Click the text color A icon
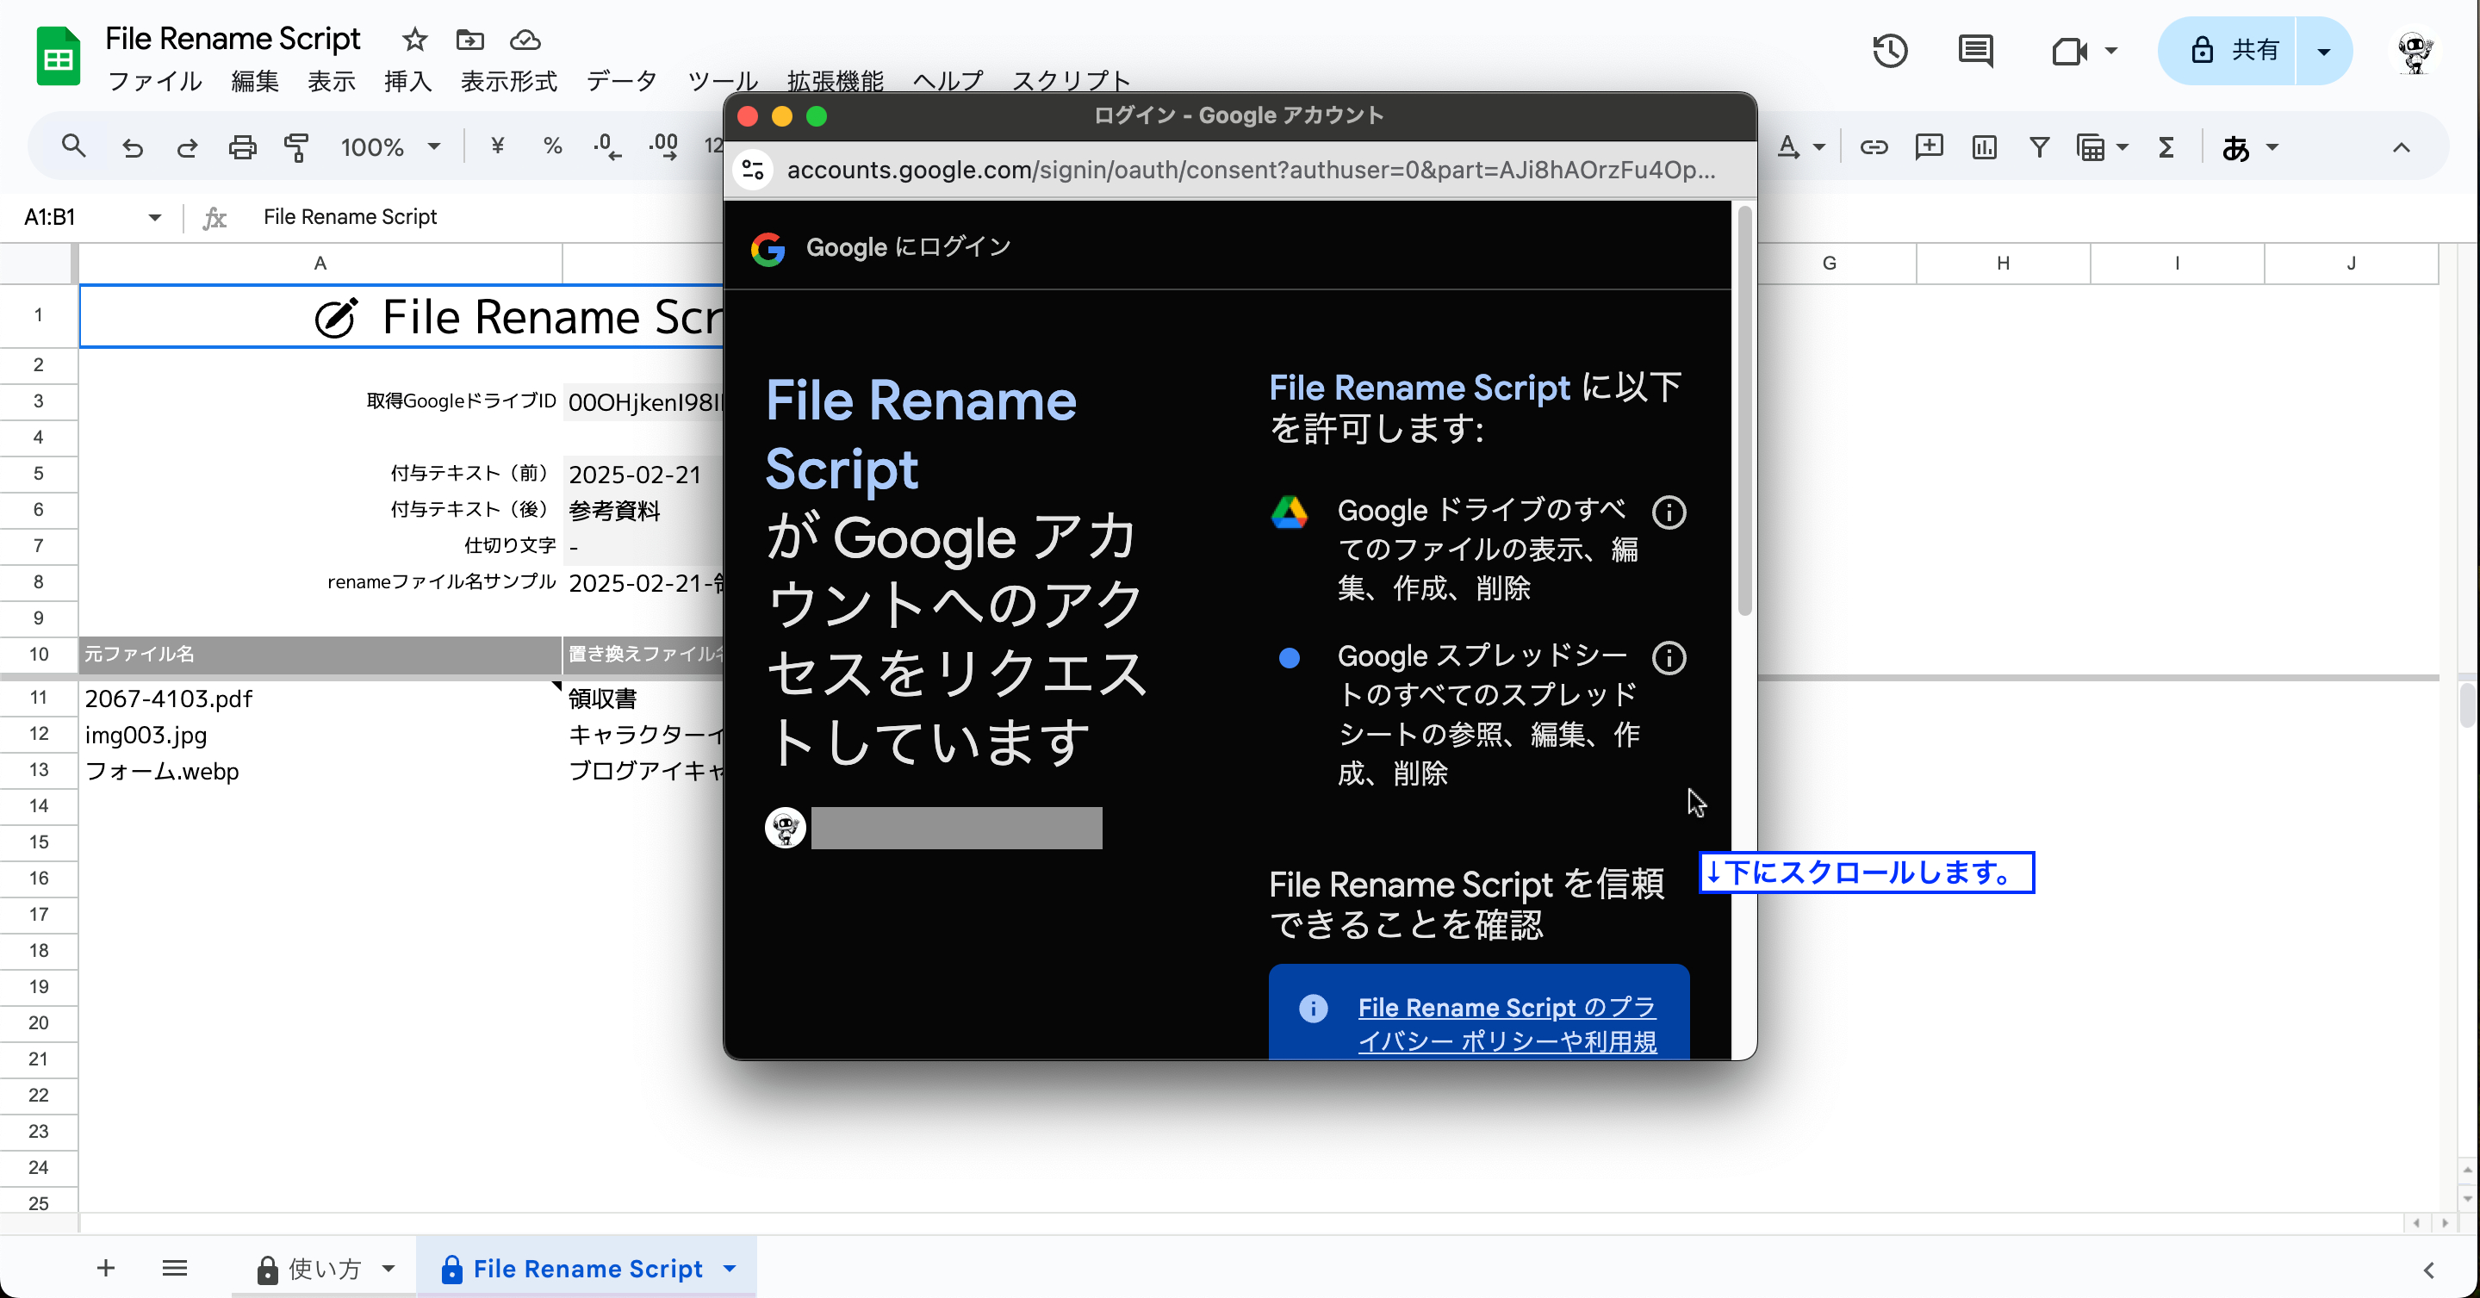The image size is (2480, 1298). point(1787,147)
